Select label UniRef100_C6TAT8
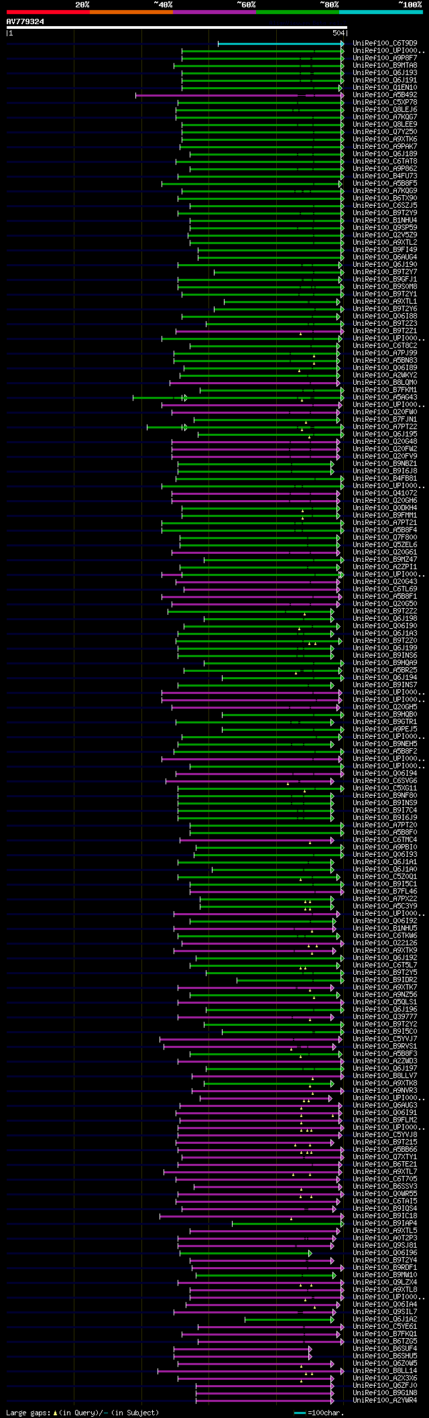Screen dimensions: 429x1418 point(385,162)
